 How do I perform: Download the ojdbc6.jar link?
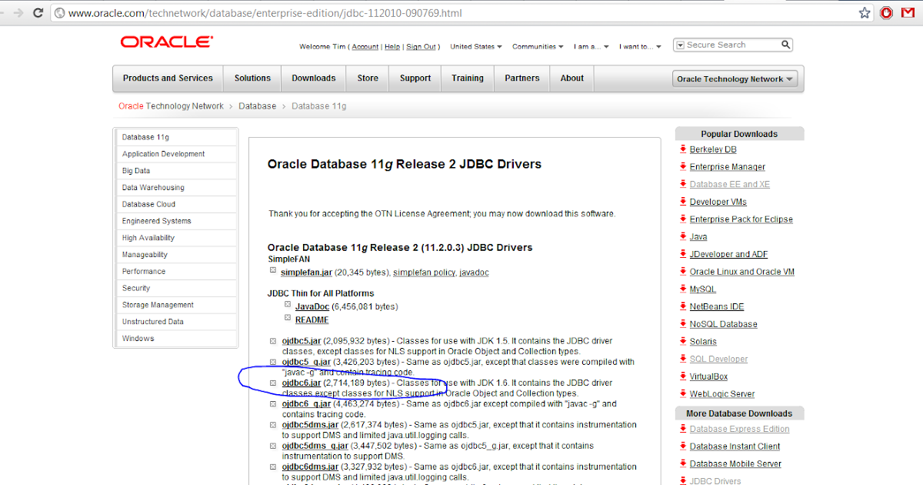(301, 383)
